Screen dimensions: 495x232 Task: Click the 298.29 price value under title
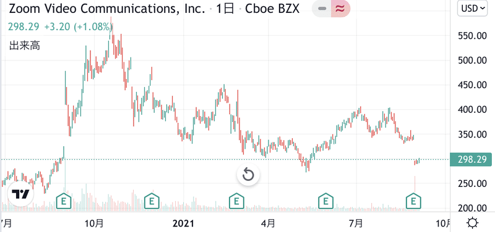(24, 27)
